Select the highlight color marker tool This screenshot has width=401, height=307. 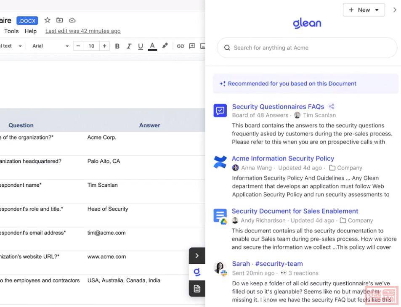(165, 46)
